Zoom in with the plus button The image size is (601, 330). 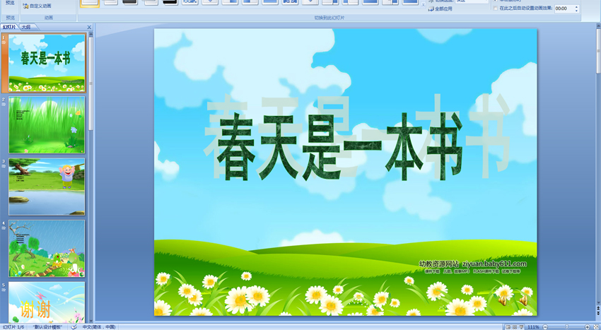point(587,327)
